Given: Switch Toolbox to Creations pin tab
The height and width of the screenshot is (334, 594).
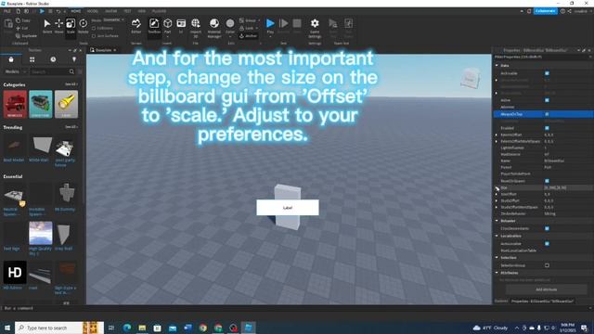Looking at the screenshot, I should tap(74, 59).
